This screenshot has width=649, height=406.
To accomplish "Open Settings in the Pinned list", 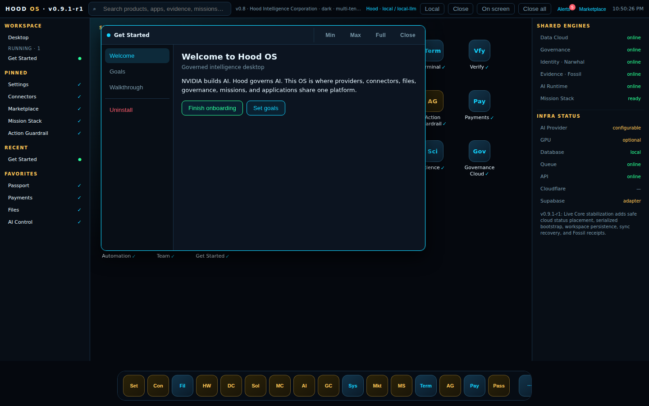I will (45, 84).
